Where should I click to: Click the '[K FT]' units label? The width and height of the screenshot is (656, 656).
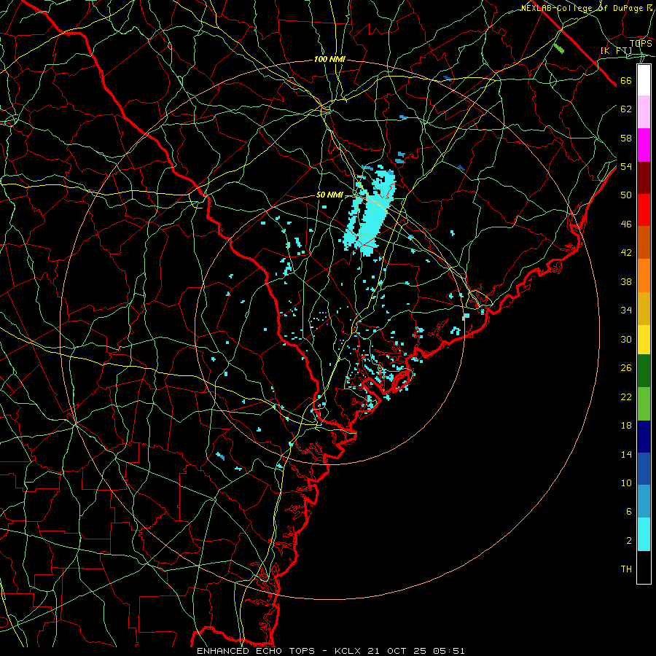(x=616, y=50)
